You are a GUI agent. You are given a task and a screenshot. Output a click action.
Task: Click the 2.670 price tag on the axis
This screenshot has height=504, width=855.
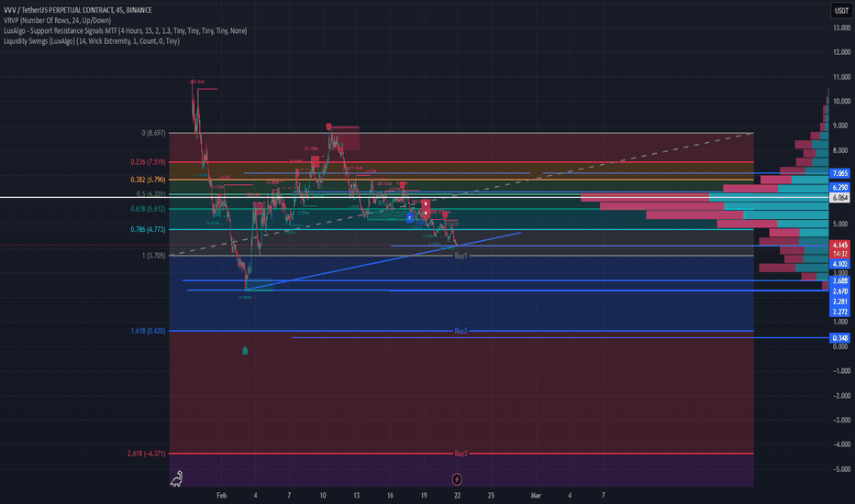839,291
